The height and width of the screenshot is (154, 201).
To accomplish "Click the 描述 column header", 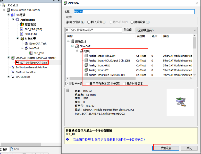I will (177, 36).
